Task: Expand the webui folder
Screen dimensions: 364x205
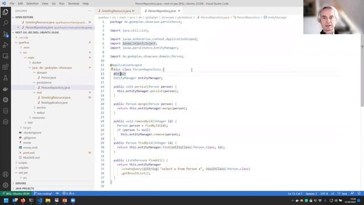Action: point(40,113)
